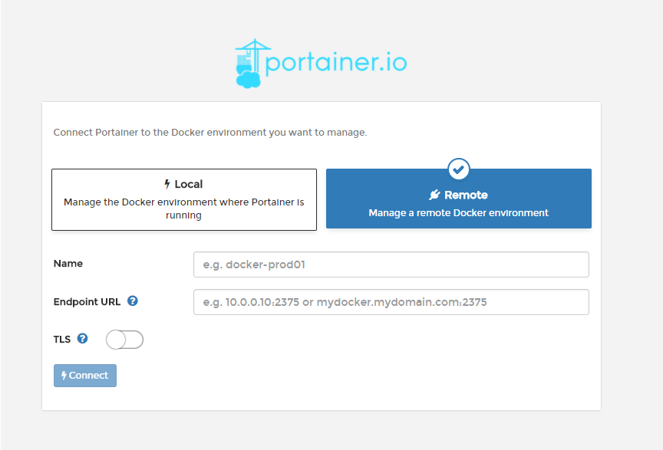Select the Local environment option
Image resolution: width=663 pixels, height=450 pixels.
point(184,199)
